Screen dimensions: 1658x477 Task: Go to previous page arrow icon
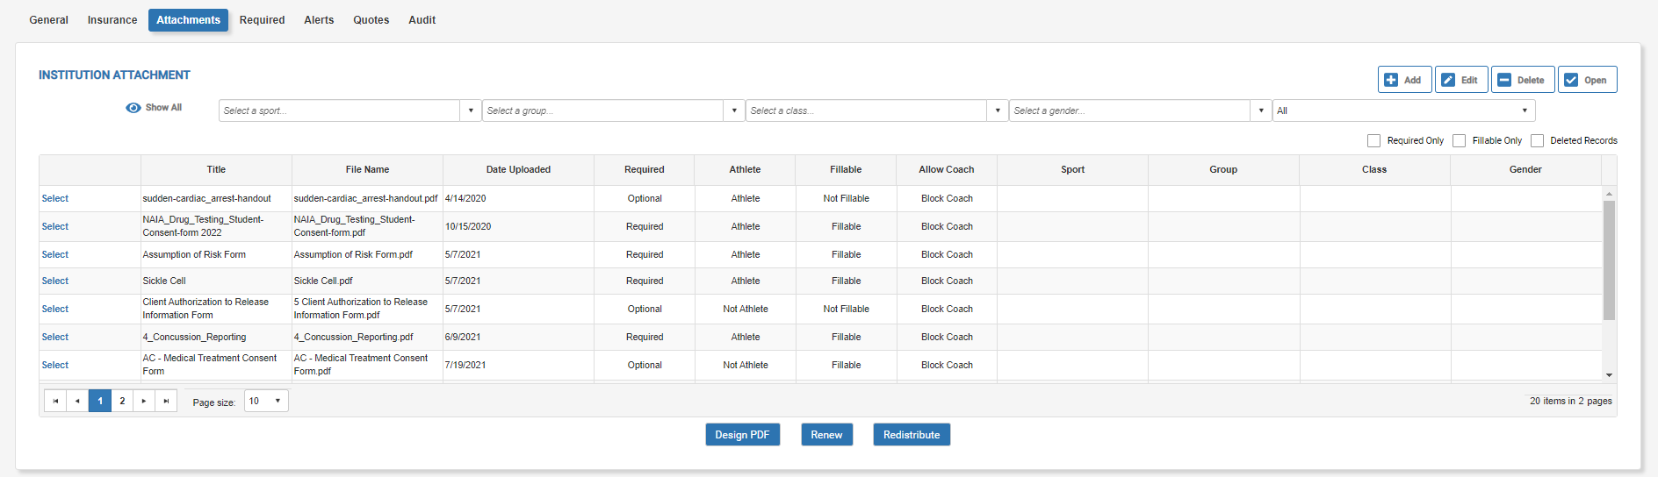coord(77,401)
